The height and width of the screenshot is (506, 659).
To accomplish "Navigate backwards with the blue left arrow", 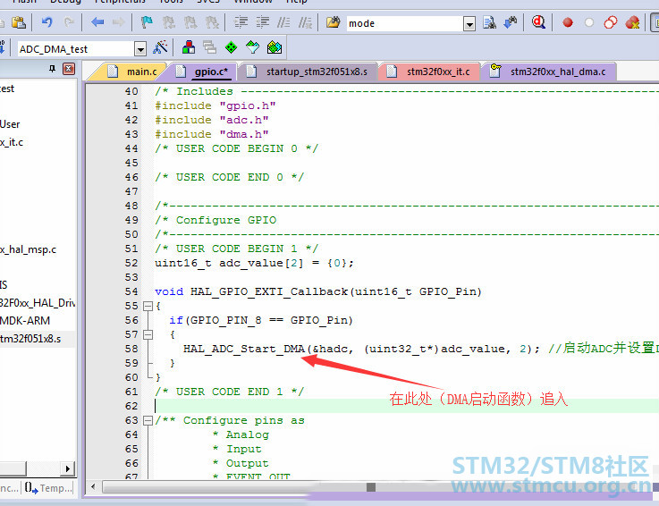I will pos(97,22).
